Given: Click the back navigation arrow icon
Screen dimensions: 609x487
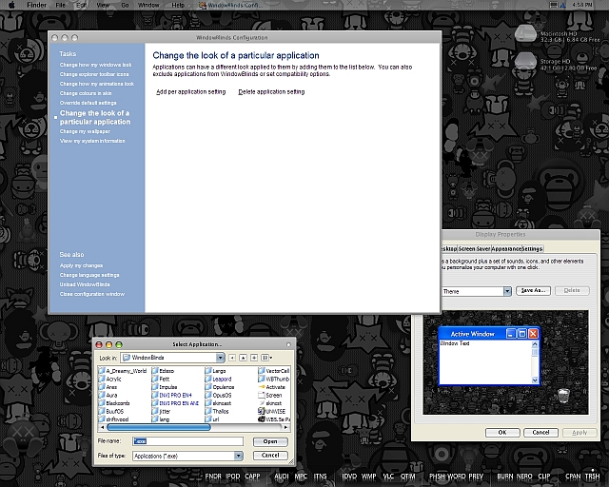Looking at the screenshot, I should pyautogui.click(x=232, y=358).
